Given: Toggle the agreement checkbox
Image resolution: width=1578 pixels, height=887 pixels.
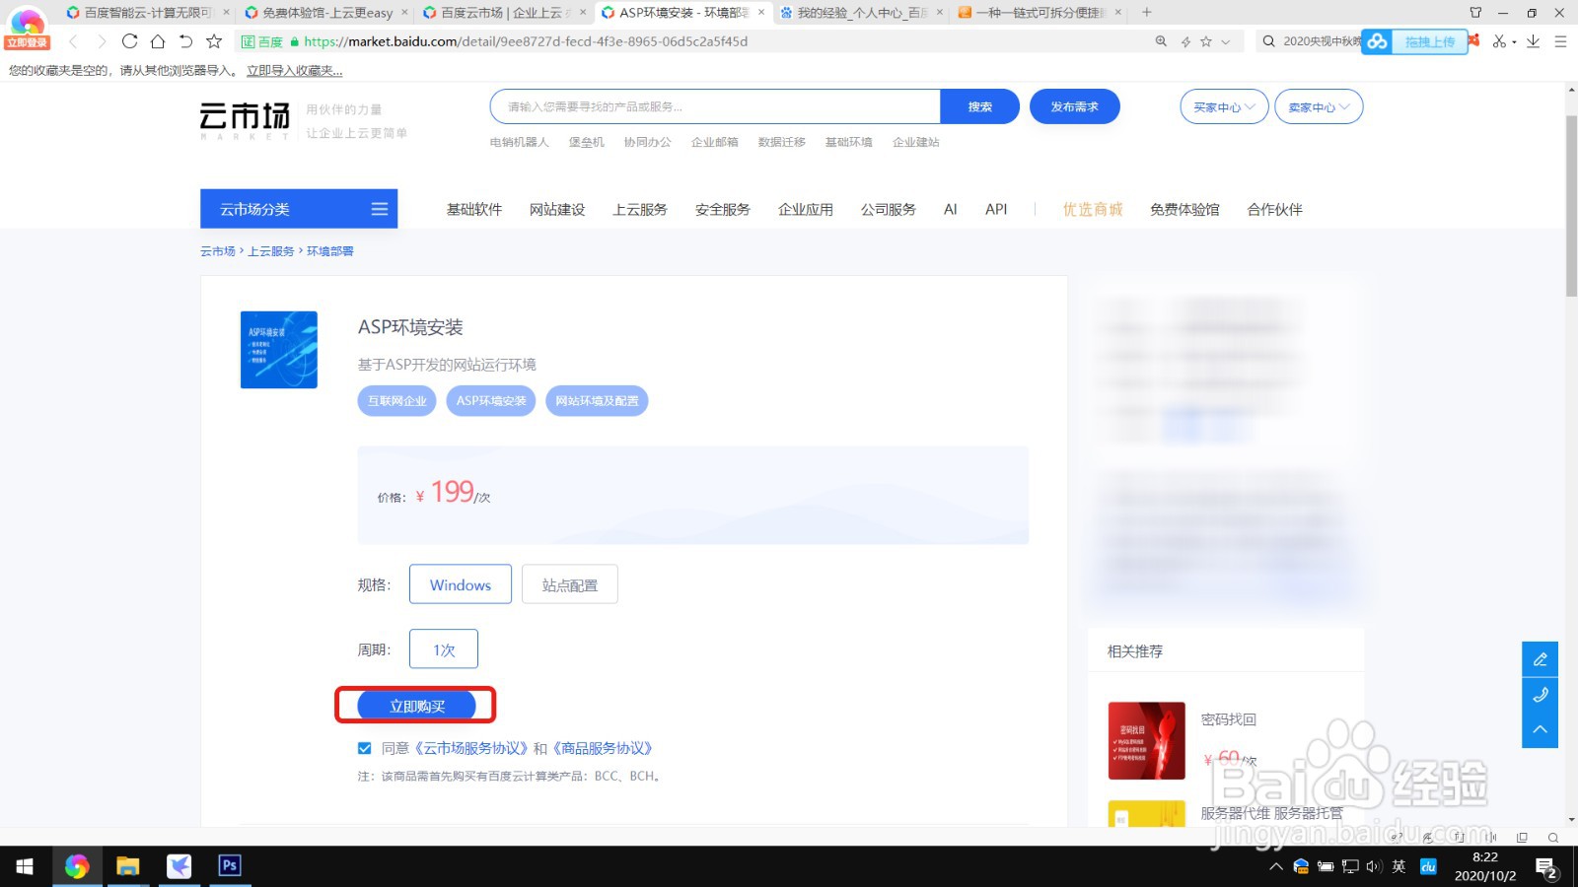Looking at the screenshot, I should (x=365, y=749).
